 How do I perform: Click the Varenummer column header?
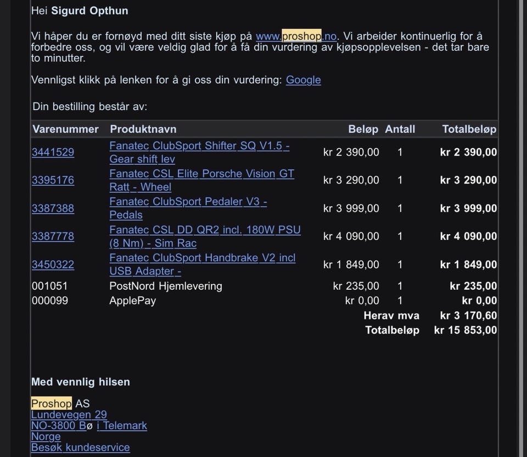click(x=65, y=129)
